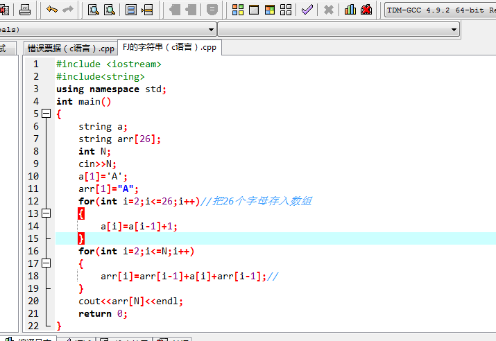This screenshot has height=341, width=496.
Task: Collapse the code block fold at line 13
Action: [x=46, y=213]
